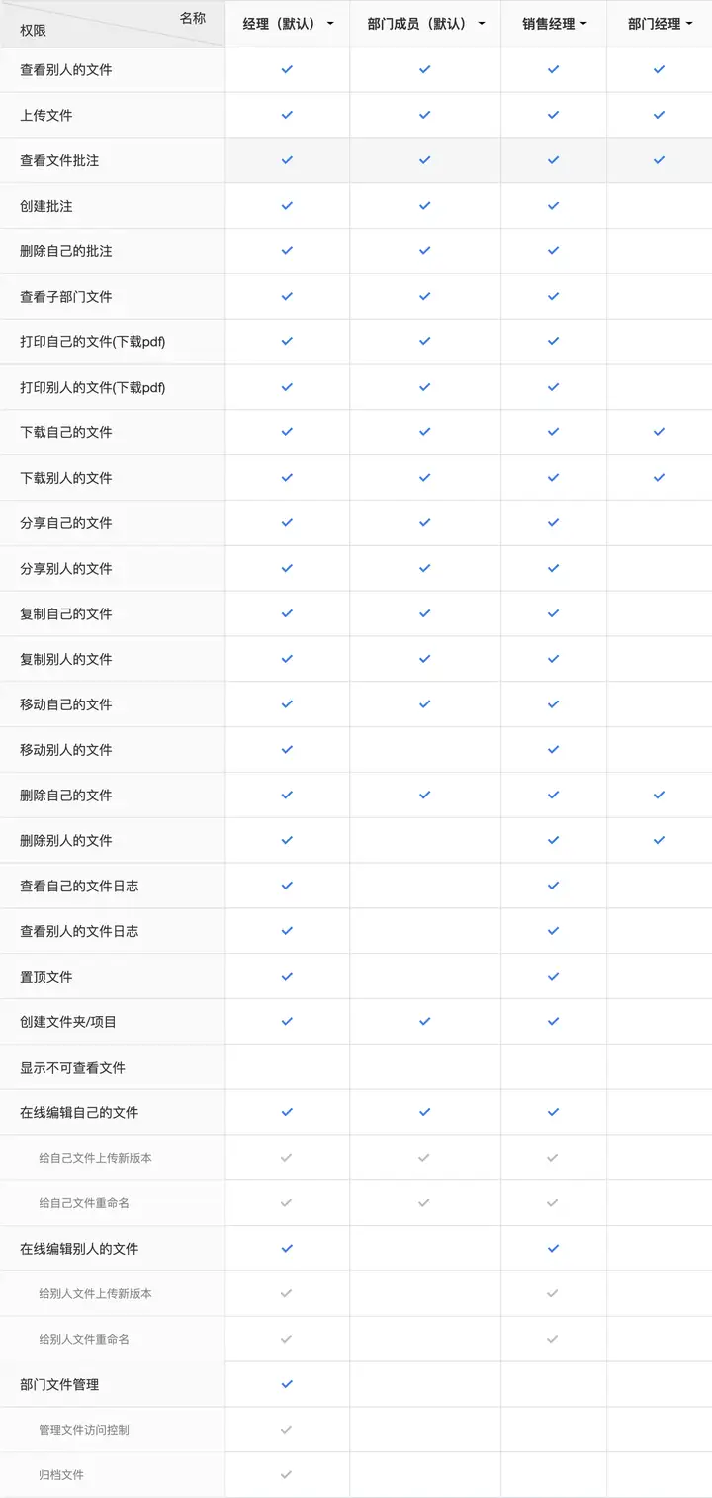Uncheck 上传文件 for 部门经理
Screen dimensions: 712x1498
click(x=659, y=115)
